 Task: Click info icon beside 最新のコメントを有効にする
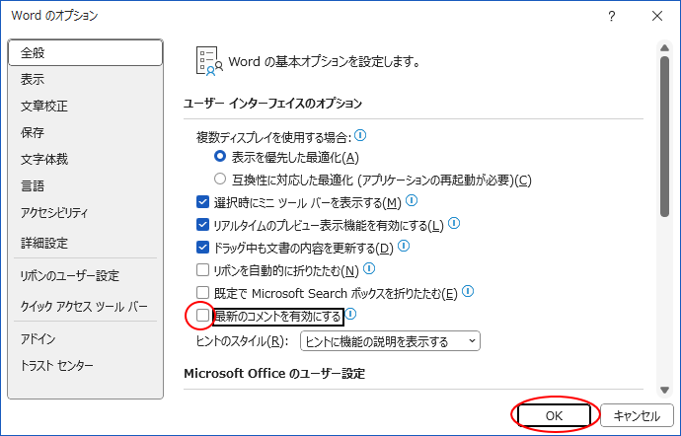pos(350,314)
